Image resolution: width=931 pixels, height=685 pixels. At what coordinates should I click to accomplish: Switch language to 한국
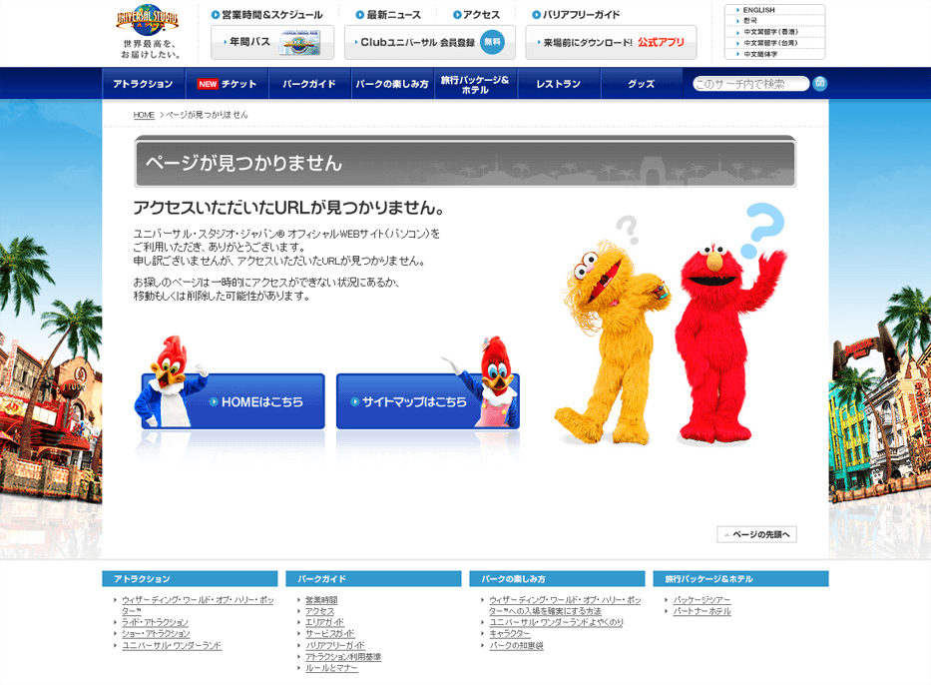pyautogui.click(x=750, y=21)
